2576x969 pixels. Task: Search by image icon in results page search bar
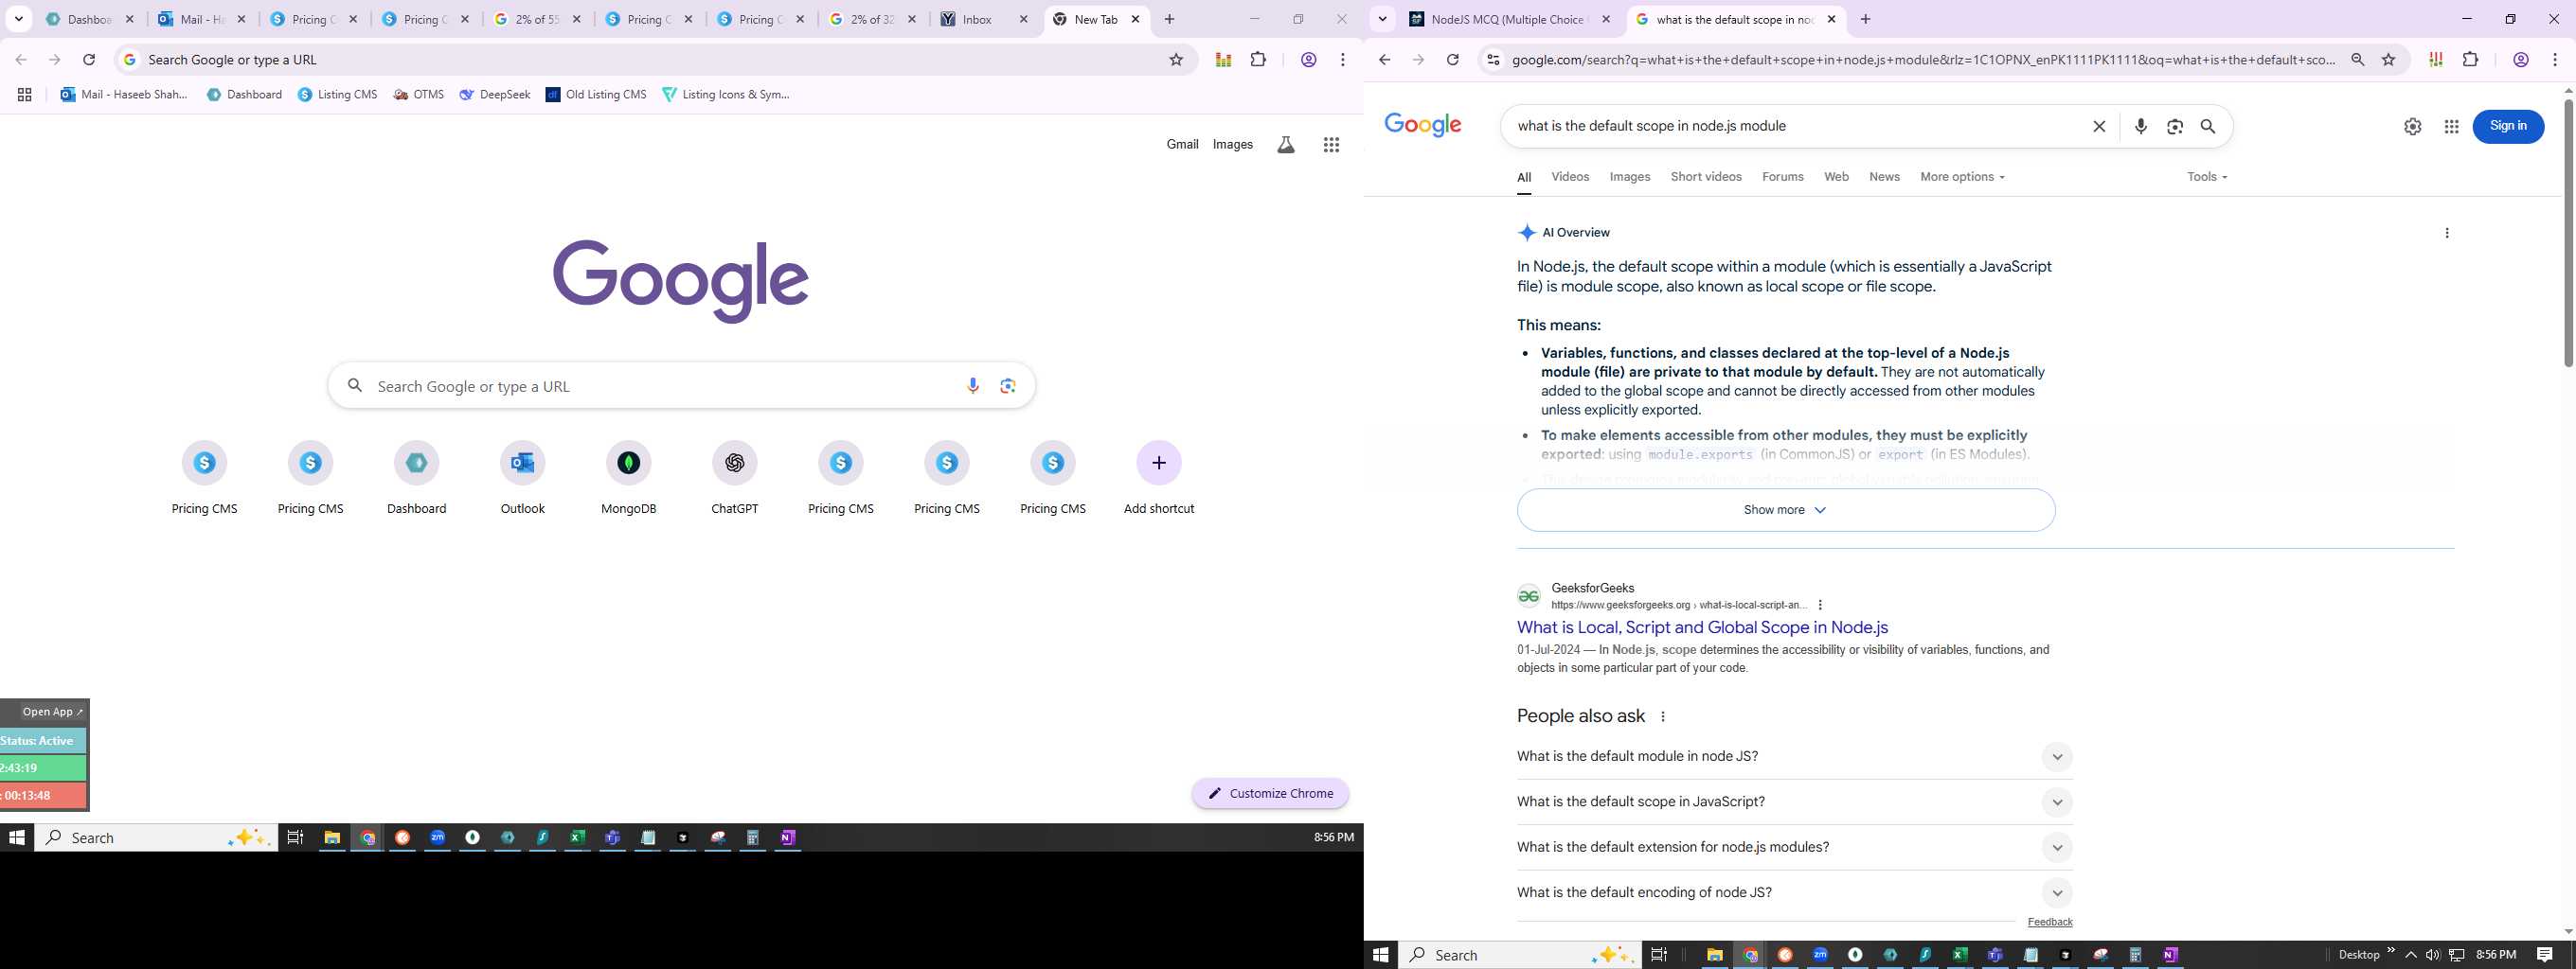[2175, 127]
